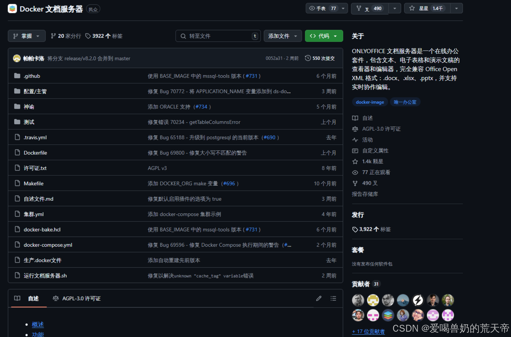Click the docker-image topic tag
The image size is (511, 337).
pos(370,102)
